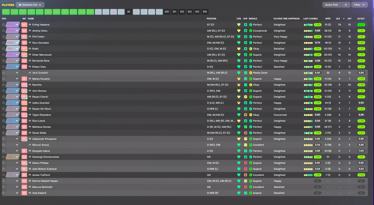Click Jack Grealish's Really Good morale icon
This screenshot has height=205, width=374.
(251, 73)
